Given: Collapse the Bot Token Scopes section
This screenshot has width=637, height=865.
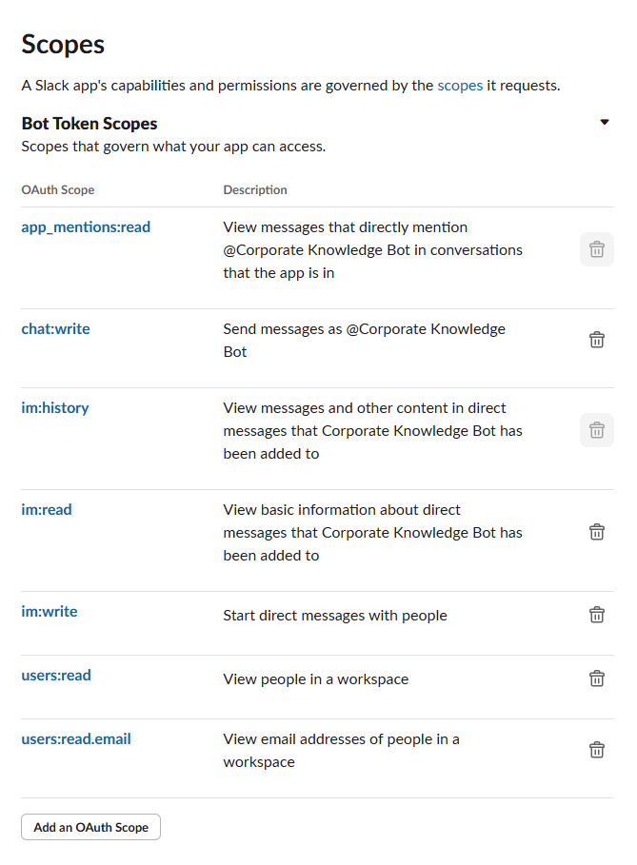Looking at the screenshot, I should click(x=604, y=123).
